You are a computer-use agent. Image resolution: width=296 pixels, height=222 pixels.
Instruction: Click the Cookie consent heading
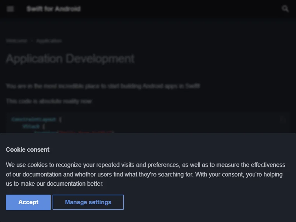(27, 150)
